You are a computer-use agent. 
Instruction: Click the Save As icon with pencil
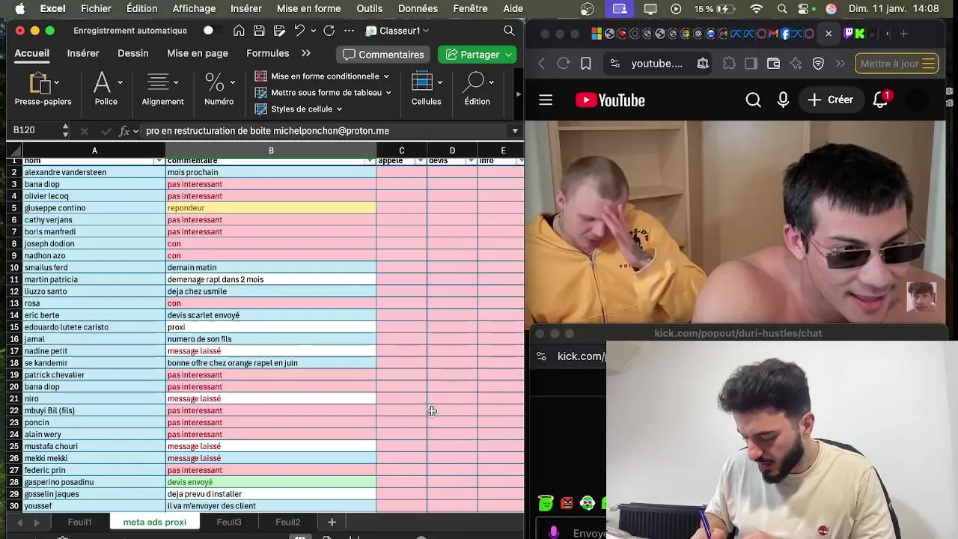coord(279,31)
